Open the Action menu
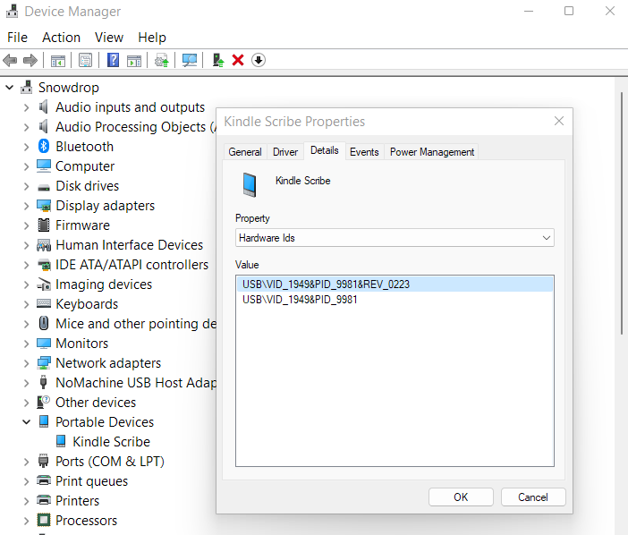 (x=61, y=38)
